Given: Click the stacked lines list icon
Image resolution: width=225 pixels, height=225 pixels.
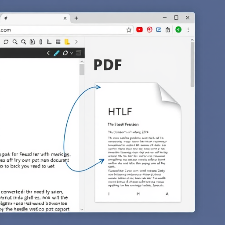Looking at the screenshot, I should pyautogui.click(x=58, y=42).
